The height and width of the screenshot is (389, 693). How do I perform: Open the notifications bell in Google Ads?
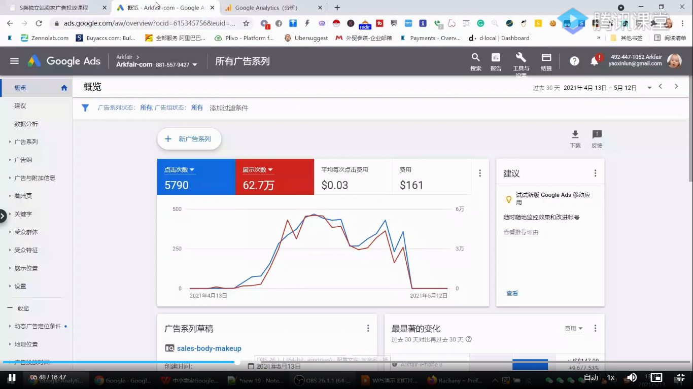click(594, 61)
